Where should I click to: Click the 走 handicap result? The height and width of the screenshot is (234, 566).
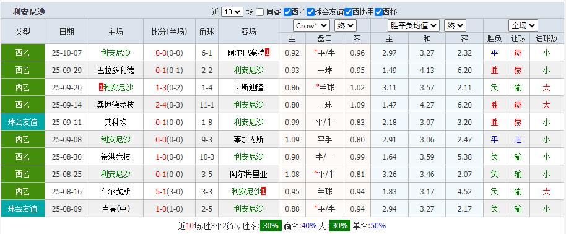pyautogui.click(x=518, y=139)
